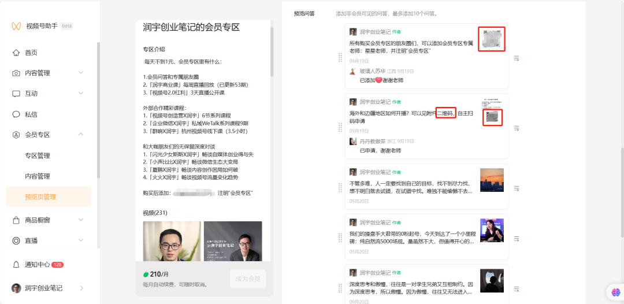Click the 内容管理 camera icon
Image resolution: width=624 pixels, height=304 pixels.
16,73
